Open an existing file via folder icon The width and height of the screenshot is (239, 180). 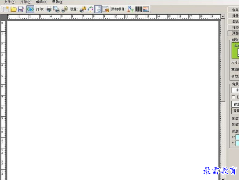(x=13, y=9)
